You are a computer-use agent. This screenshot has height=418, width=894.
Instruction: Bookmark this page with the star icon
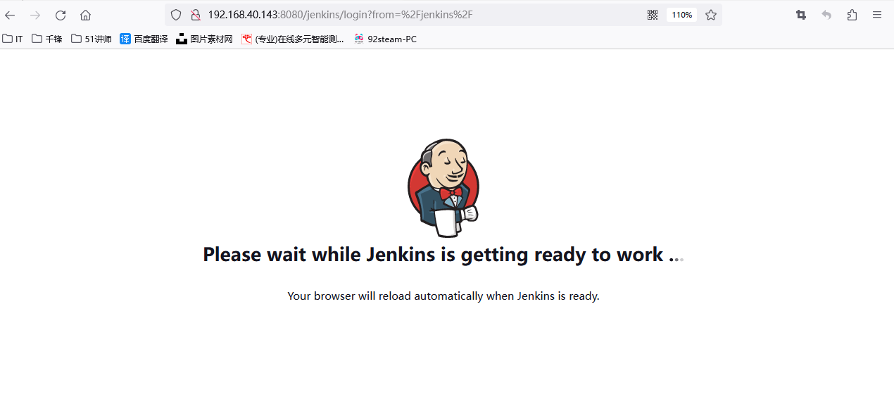click(x=711, y=15)
